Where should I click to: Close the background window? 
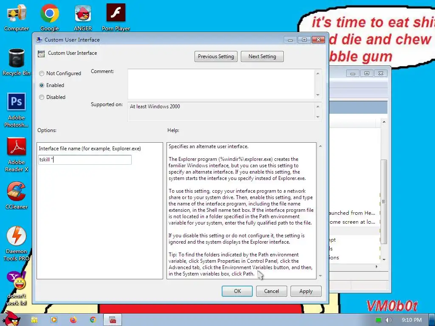tap(381, 73)
